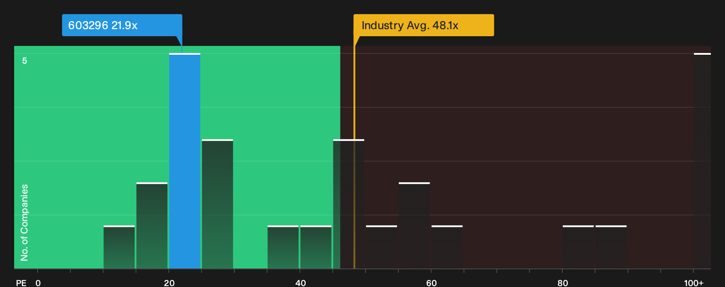Select the bar at PE 50-55
Screen dimensions: 725x287
click(382, 247)
